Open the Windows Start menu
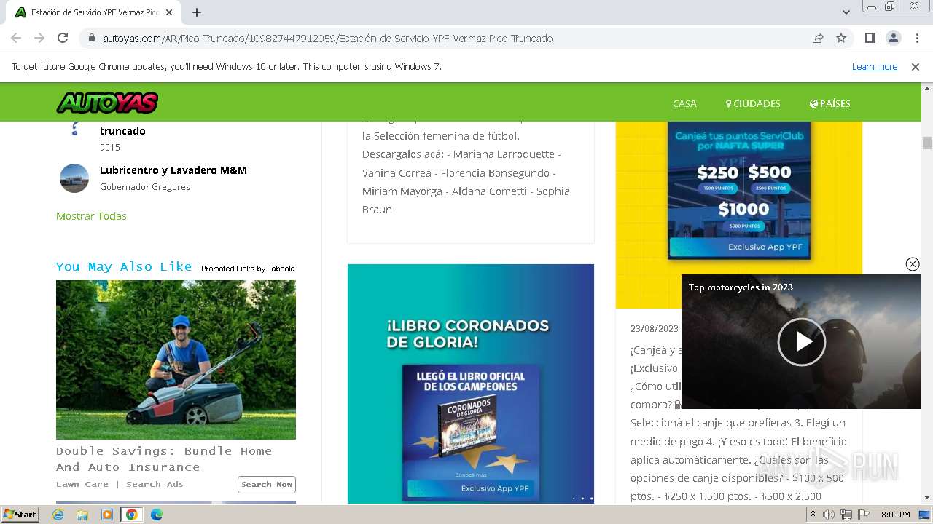This screenshot has height=524, width=933. 20,514
